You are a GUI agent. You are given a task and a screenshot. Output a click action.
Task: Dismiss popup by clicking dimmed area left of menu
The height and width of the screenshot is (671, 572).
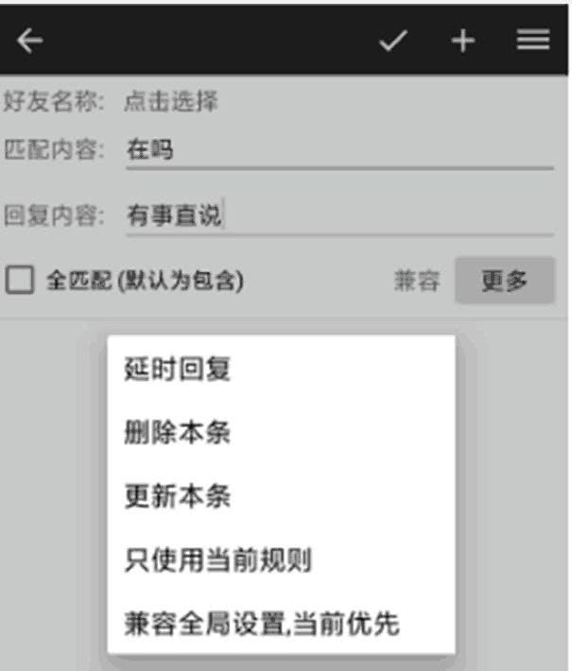click(x=47, y=492)
